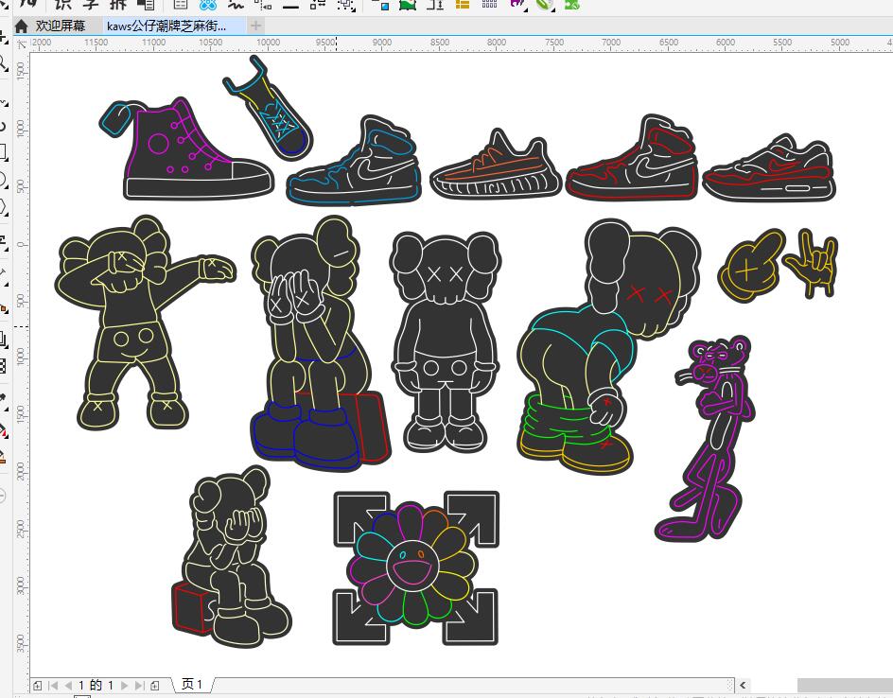Switch to the kaws公仔潮牌芝麻街 document tab
The image size is (893, 698).
[174, 26]
